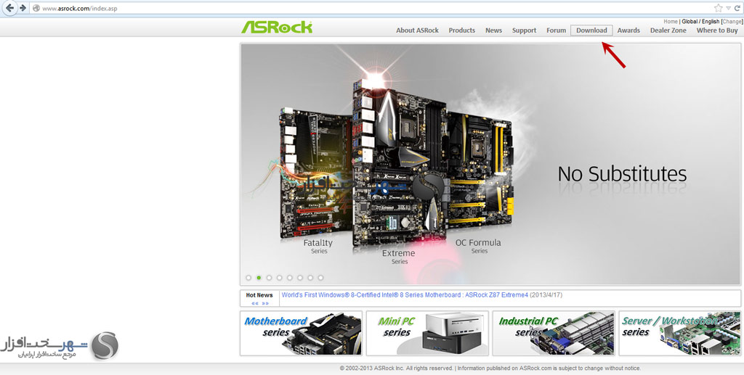Image resolution: width=744 pixels, height=375 pixels.
Task: Click the Global / English language text
Action: click(x=700, y=22)
